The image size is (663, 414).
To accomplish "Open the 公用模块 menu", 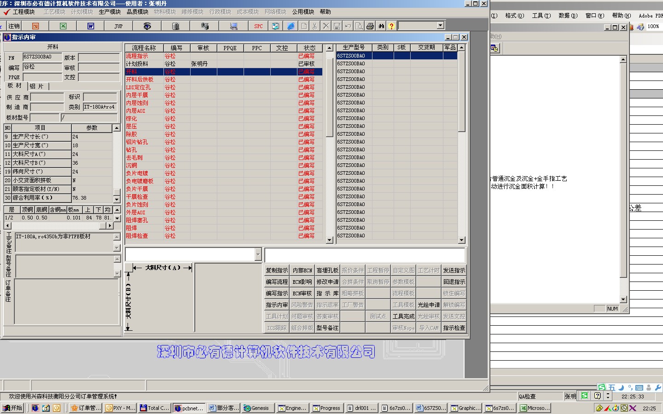I will pyautogui.click(x=303, y=12).
